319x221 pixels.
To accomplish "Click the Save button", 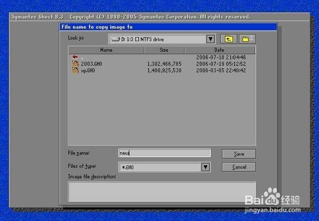I will (239, 154).
